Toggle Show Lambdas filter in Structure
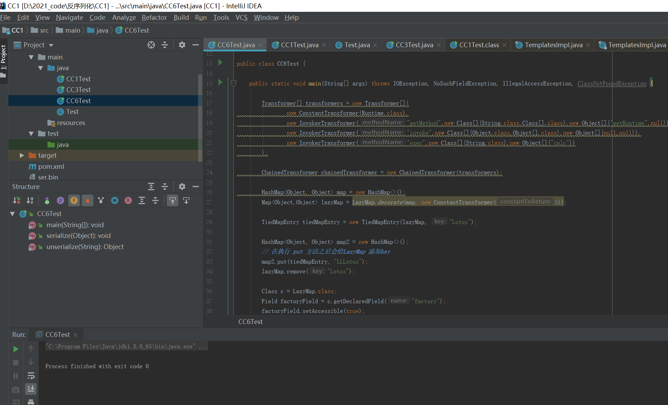This screenshot has width=668, height=405. pos(128,200)
